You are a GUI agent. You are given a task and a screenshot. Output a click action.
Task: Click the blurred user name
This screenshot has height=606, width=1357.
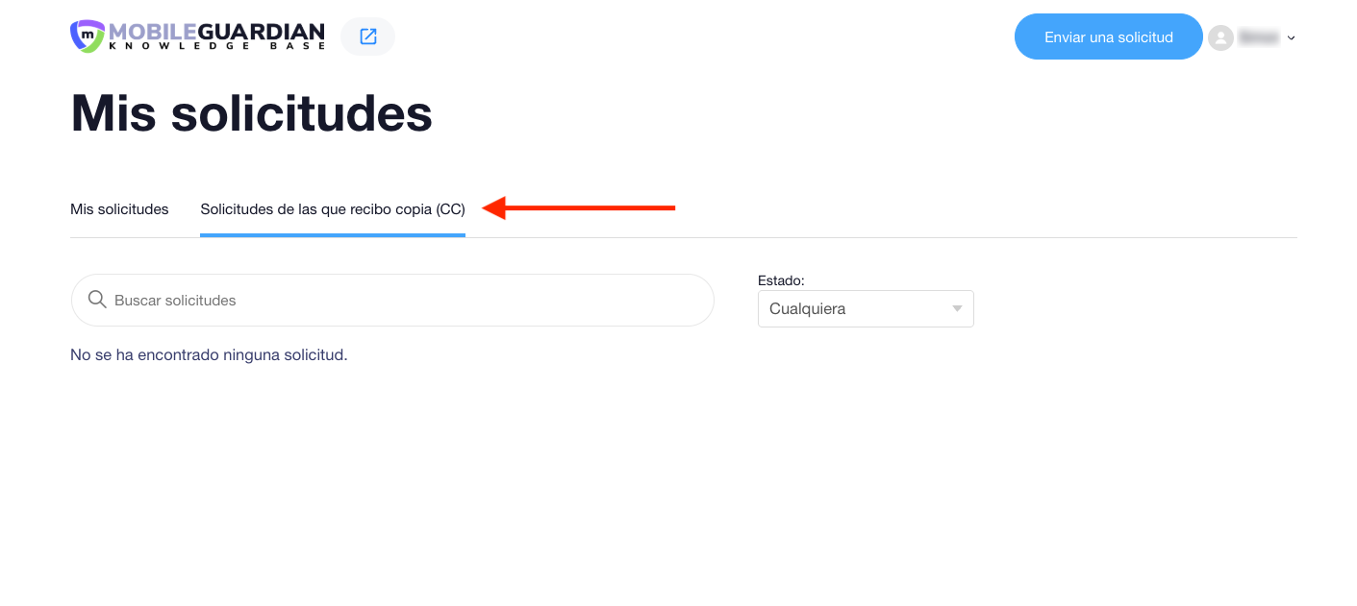click(1258, 37)
